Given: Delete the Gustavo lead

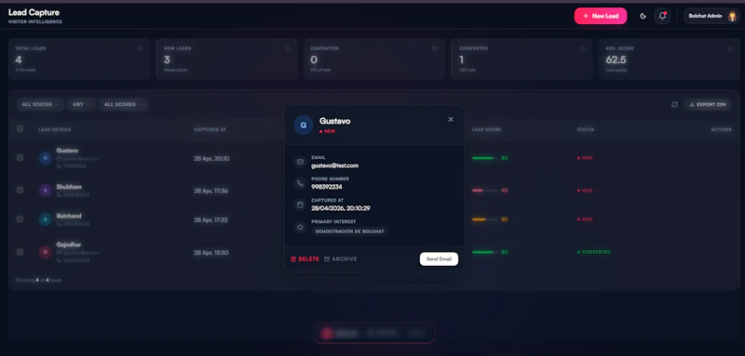Looking at the screenshot, I should click(x=305, y=259).
